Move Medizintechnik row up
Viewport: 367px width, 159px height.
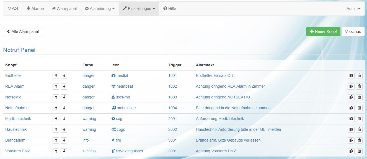click(x=56, y=119)
